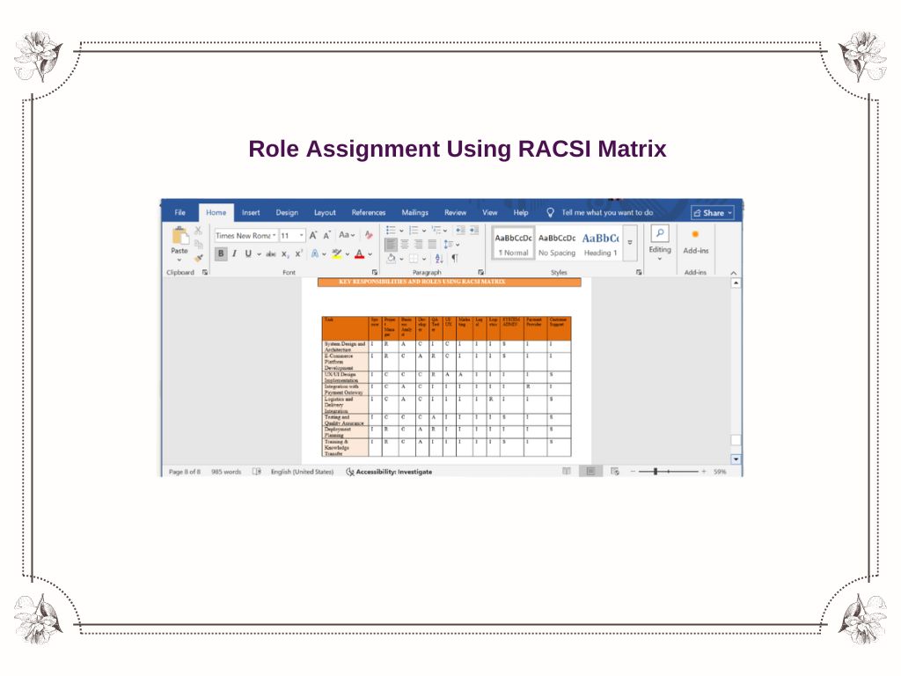Viewport: 901px width, 676px height.
Task: Click the Shading paint bucket icon
Action: click(392, 259)
